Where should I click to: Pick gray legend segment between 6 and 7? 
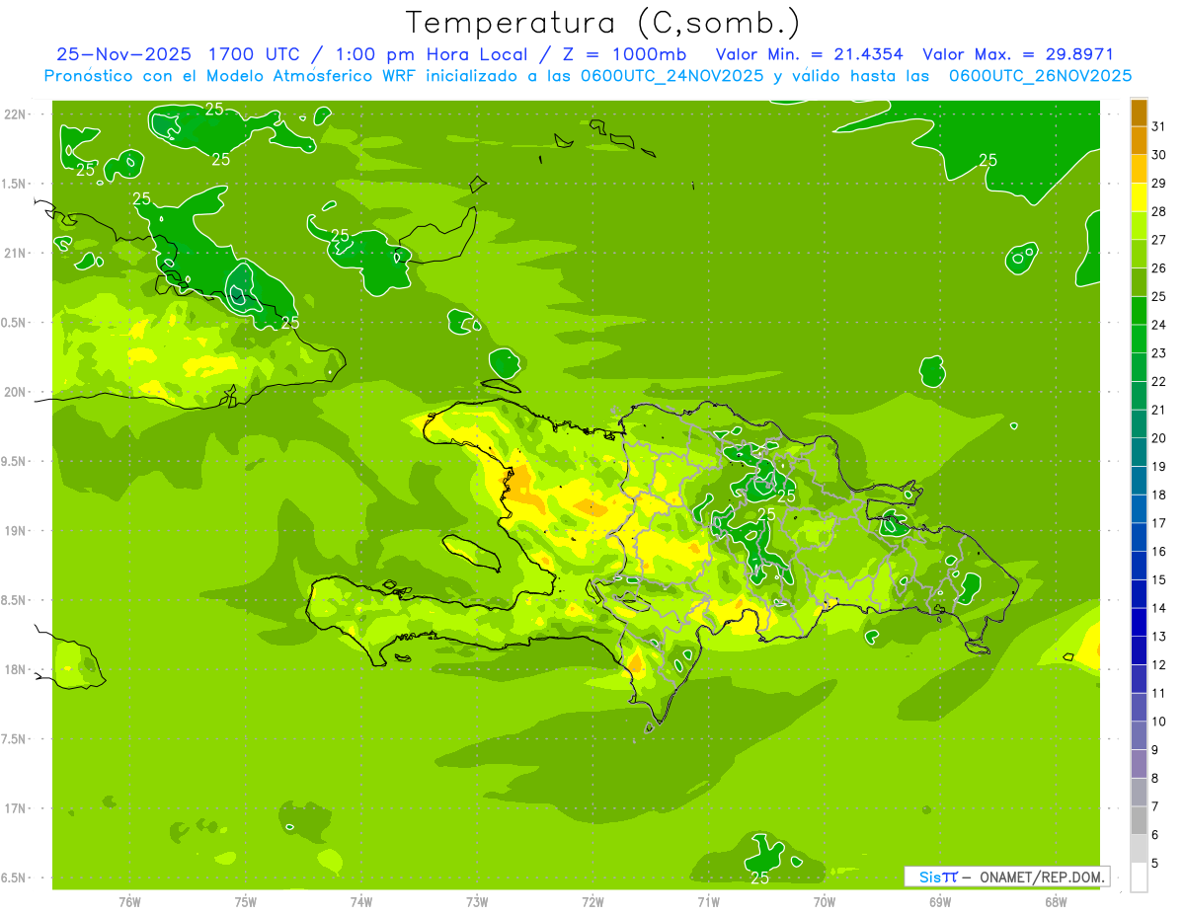[x=1139, y=820]
